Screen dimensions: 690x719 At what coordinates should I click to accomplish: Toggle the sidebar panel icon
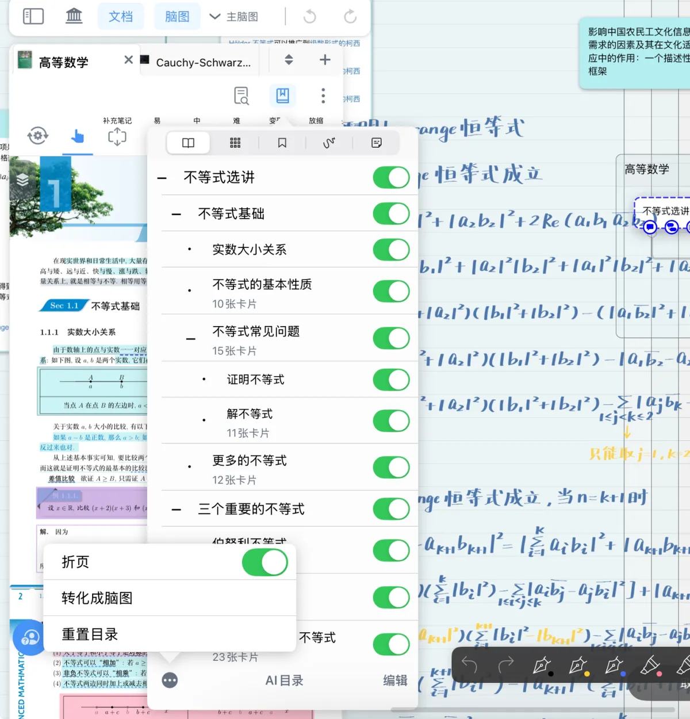33,16
